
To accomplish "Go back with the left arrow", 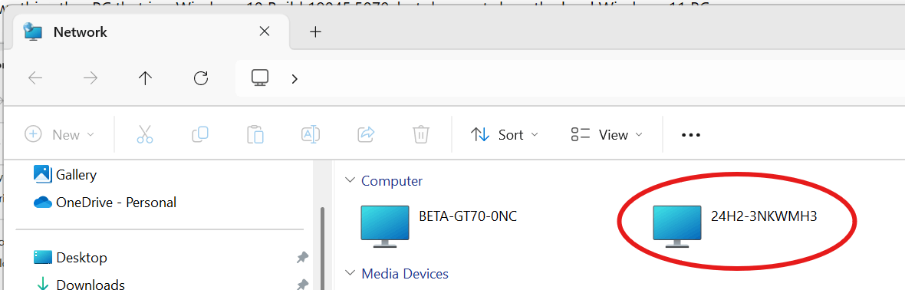I will tap(36, 78).
